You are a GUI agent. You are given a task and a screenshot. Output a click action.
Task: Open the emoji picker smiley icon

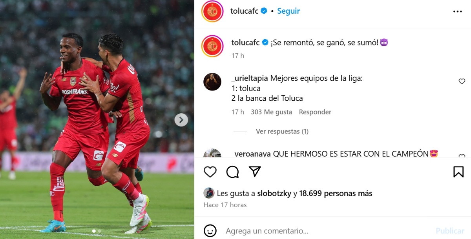click(x=210, y=231)
